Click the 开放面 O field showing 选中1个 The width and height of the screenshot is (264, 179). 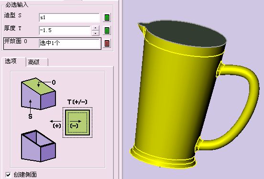(x=70, y=44)
